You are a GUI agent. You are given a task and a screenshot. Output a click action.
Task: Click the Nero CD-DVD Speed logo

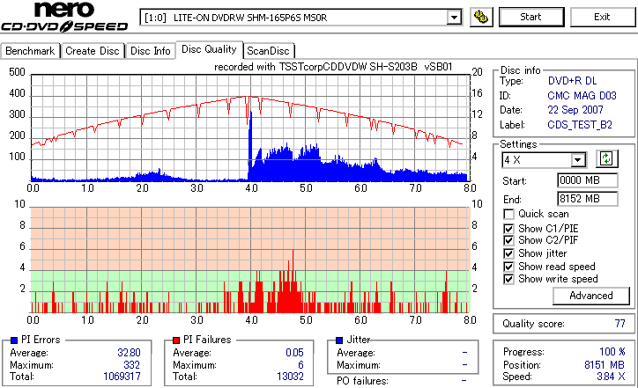click(x=64, y=17)
